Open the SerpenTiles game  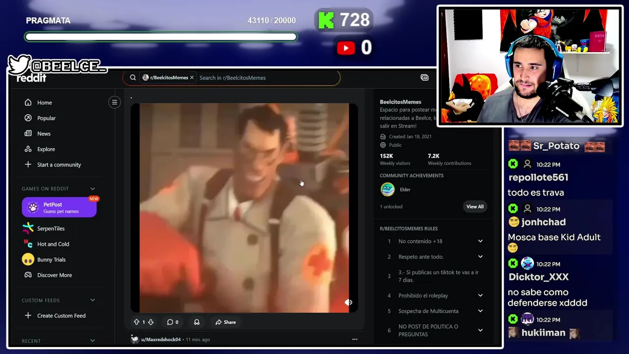click(51, 229)
